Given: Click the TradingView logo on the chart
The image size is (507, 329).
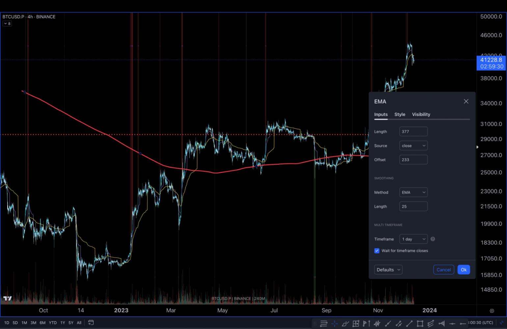Looking at the screenshot, I should pyautogui.click(x=8, y=298).
